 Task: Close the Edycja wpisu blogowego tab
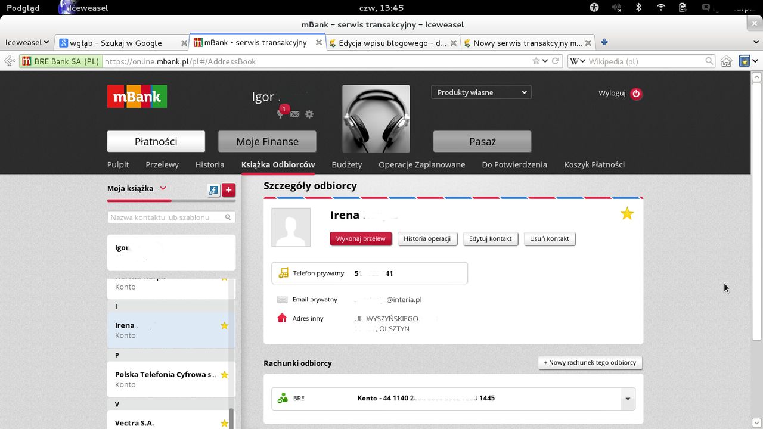[x=454, y=43]
